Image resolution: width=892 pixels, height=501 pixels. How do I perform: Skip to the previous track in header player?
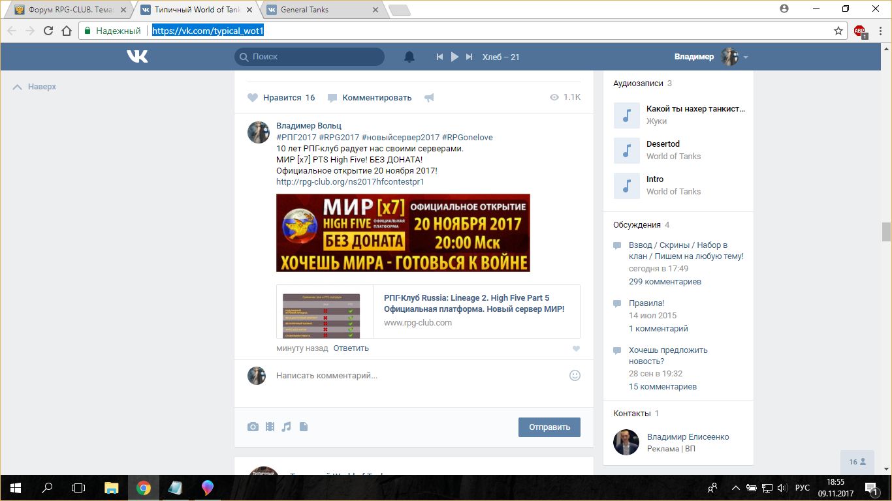coord(440,57)
